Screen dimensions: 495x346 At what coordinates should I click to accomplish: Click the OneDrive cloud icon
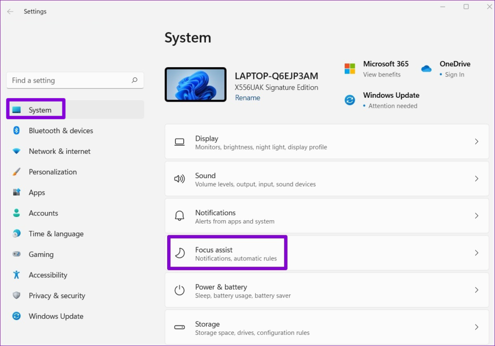point(426,69)
